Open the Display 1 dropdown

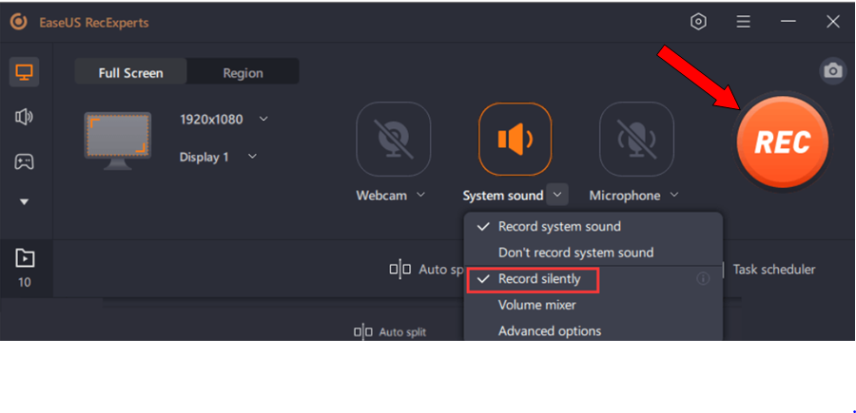pos(253,157)
